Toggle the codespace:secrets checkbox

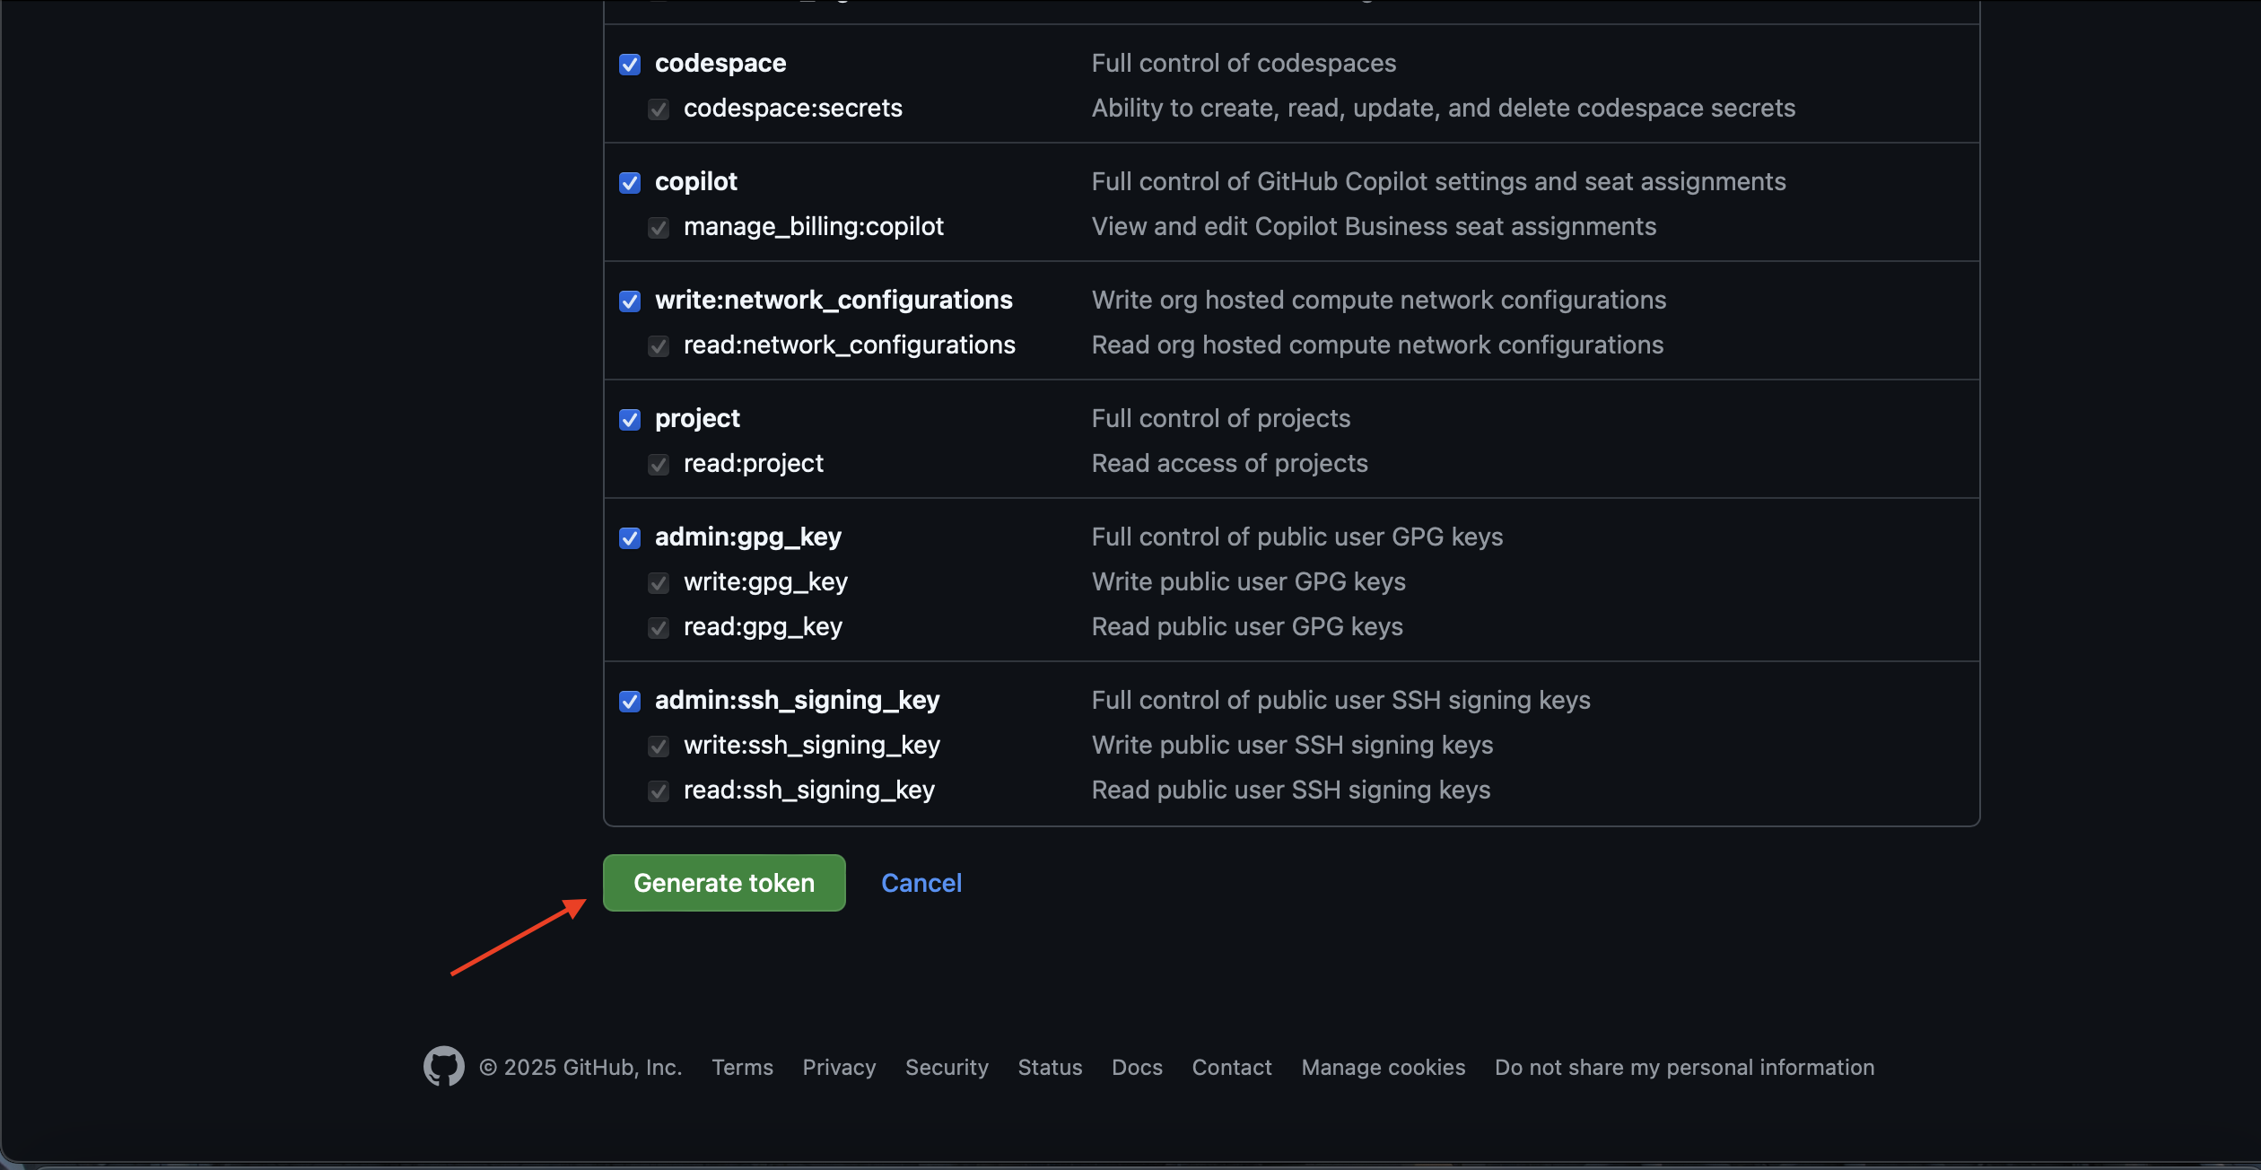(x=659, y=109)
